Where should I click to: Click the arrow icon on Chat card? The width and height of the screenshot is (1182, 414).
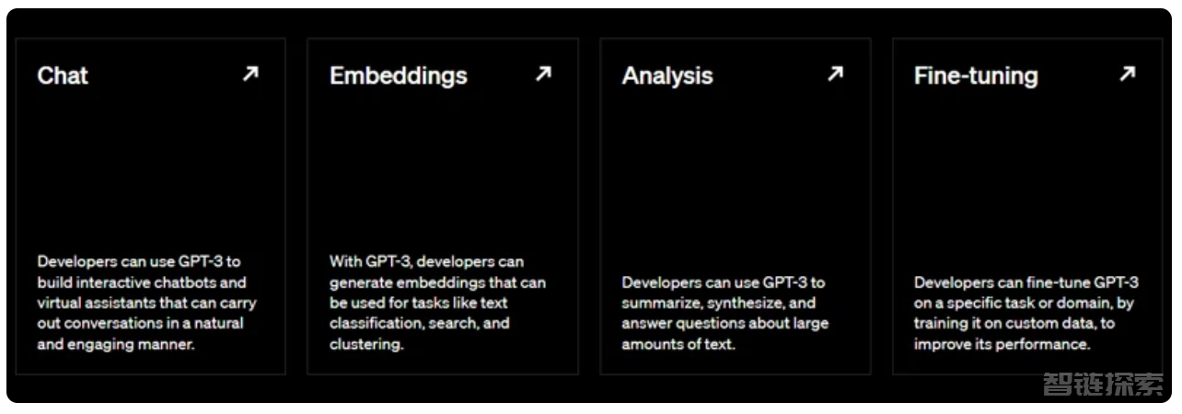click(250, 74)
